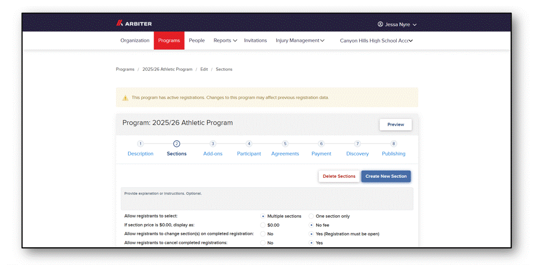536x265 pixels.
Task: Click the Preview button
Action: (396, 125)
